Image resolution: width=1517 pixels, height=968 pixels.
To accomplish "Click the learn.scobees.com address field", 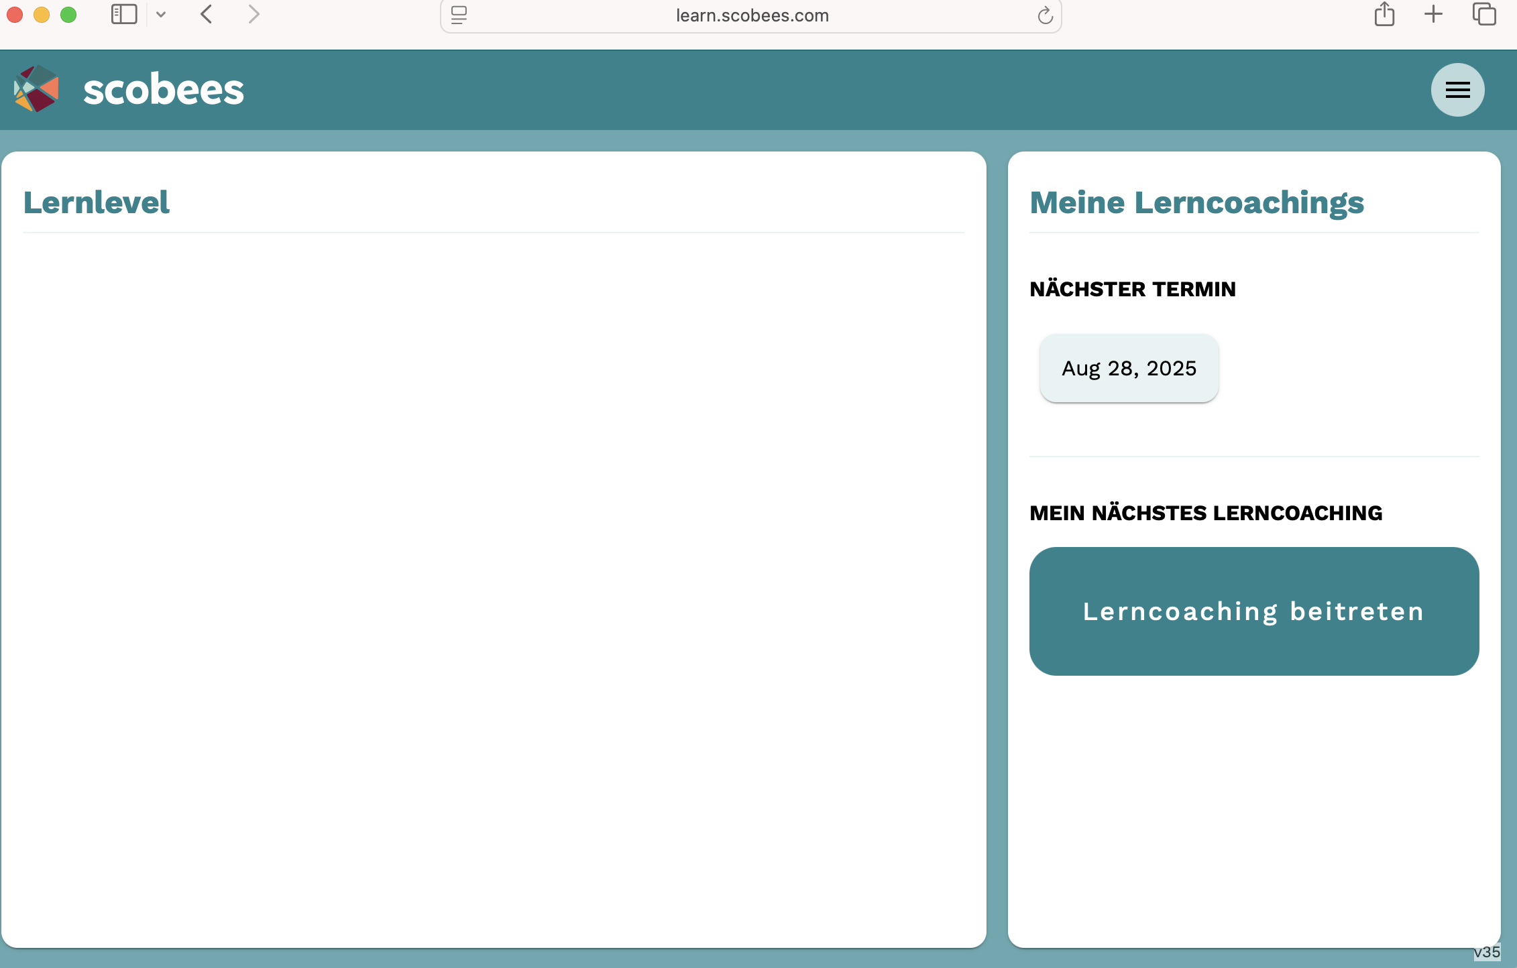I will 752,15.
